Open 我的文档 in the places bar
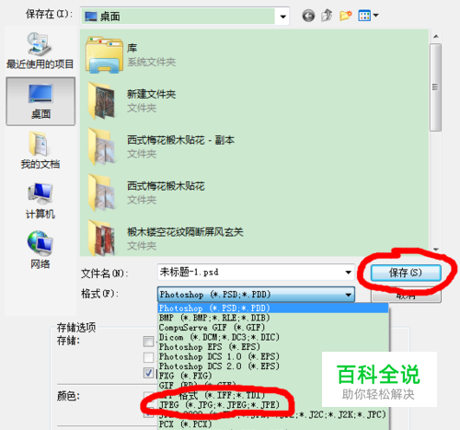 40,150
